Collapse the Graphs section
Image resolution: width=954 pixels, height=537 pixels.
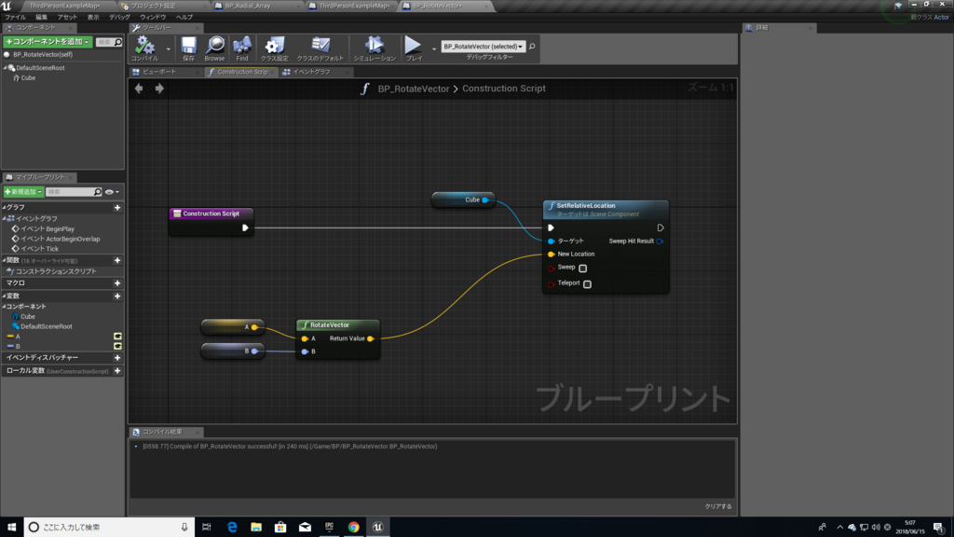[4, 208]
